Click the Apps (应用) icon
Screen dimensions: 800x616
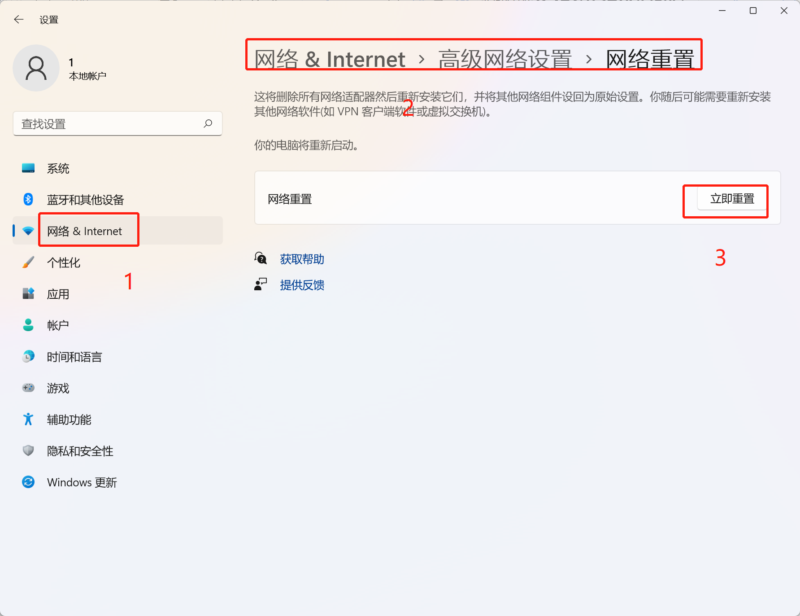pyautogui.click(x=28, y=294)
